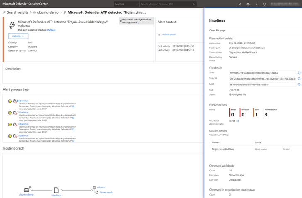Click the libselinux file icon in incident graph
Image resolution: width=302 pixels, height=198 pixels.
pyautogui.click(x=56, y=190)
